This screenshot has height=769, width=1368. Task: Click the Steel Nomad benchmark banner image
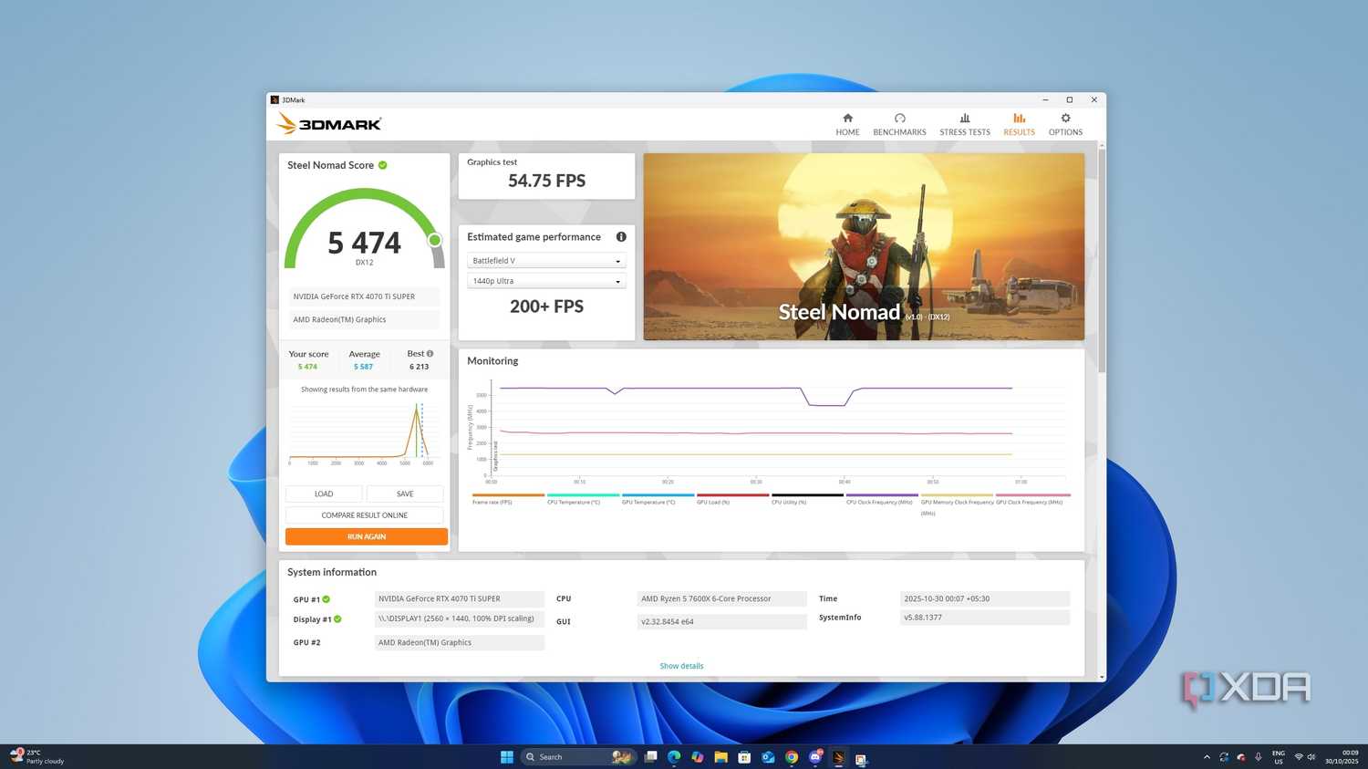(864, 246)
